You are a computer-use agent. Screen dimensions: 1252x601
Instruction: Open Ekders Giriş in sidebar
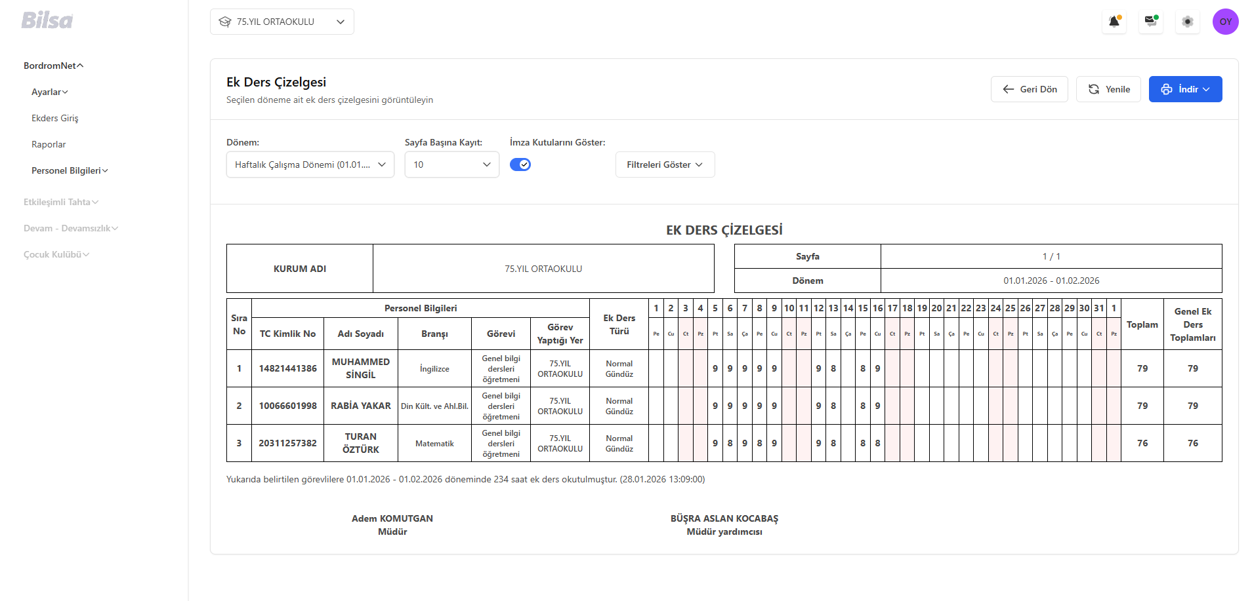(x=55, y=118)
